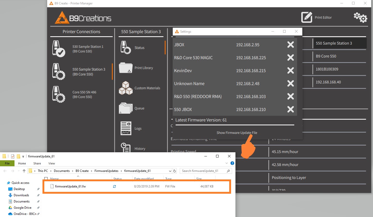Viewport: 373px width, 217px height.
Task: Select the Print Library menu label
Action: pyautogui.click(x=144, y=68)
